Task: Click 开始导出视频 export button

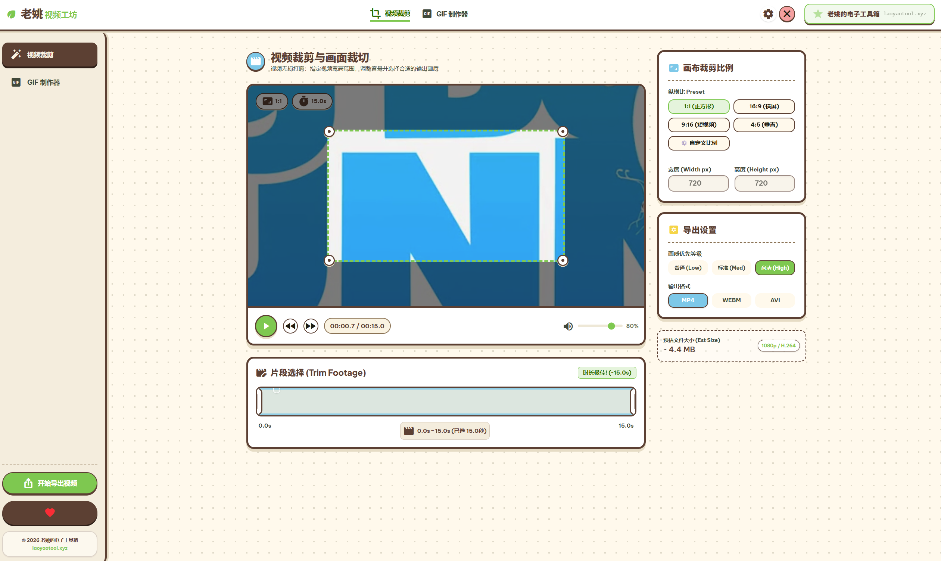Action: [50, 483]
